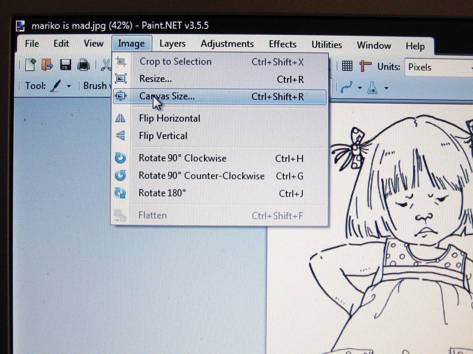This screenshot has height=354, width=473.
Task: Open the Effects menu
Action: [283, 44]
